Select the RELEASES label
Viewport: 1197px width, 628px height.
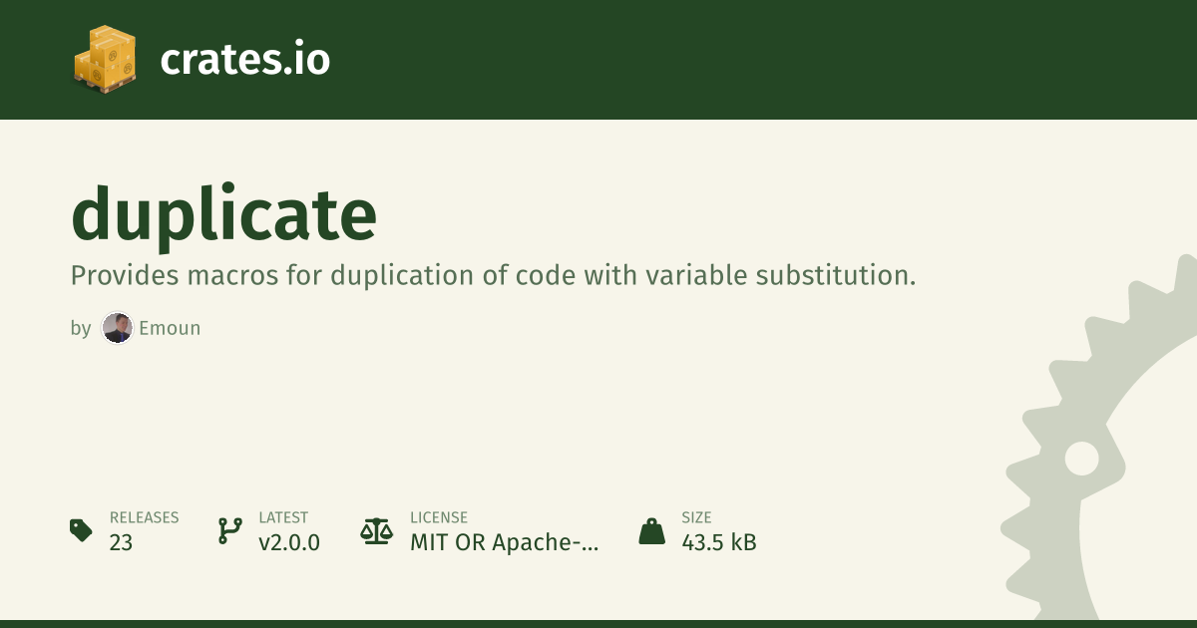coord(144,517)
